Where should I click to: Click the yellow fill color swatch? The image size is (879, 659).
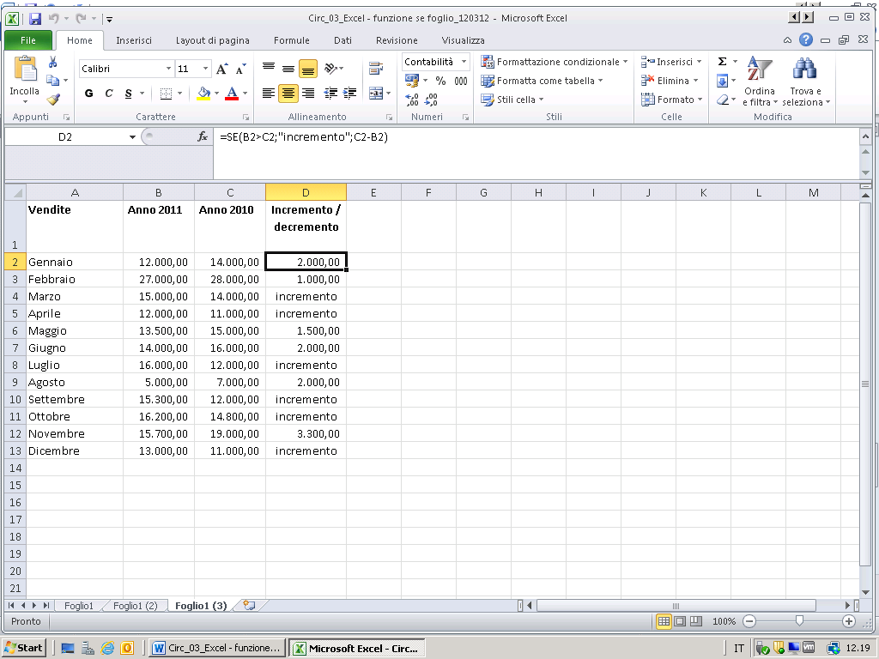[203, 94]
